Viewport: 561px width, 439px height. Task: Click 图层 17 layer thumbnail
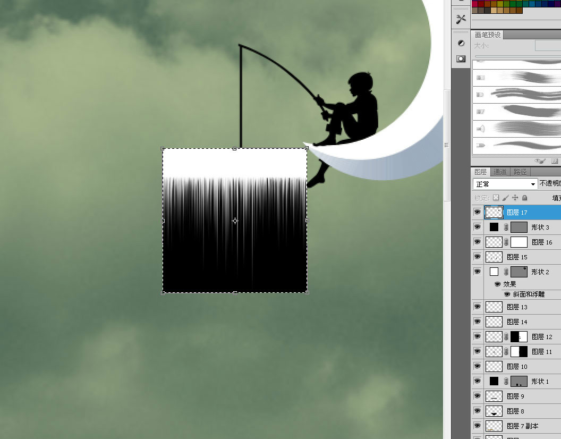[x=494, y=213]
